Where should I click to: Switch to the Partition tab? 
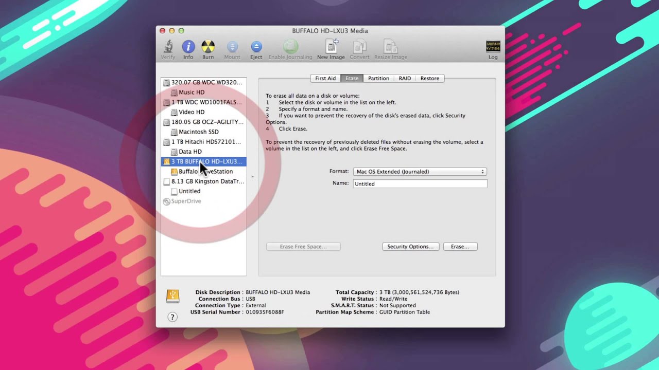[378, 79]
